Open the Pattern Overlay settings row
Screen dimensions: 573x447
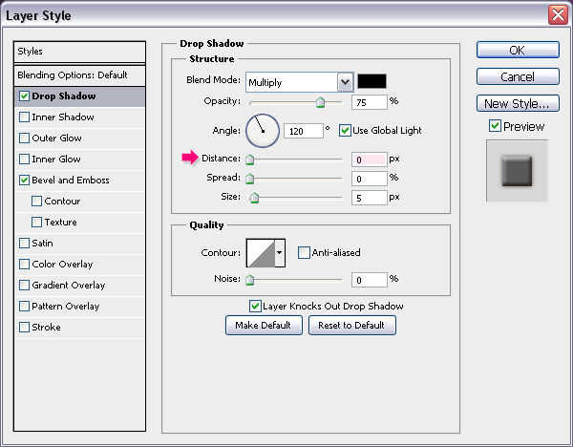point(79,307)
